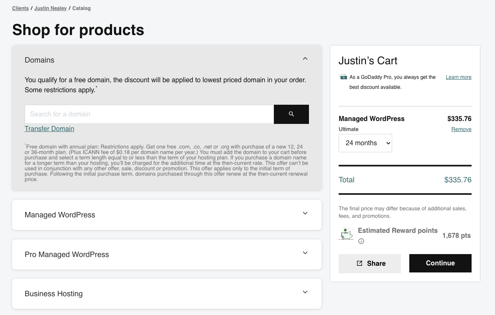Click the GoDaddy Pro discount badge icon
Viewport: 495px width, 315px height.
[343, 77]
